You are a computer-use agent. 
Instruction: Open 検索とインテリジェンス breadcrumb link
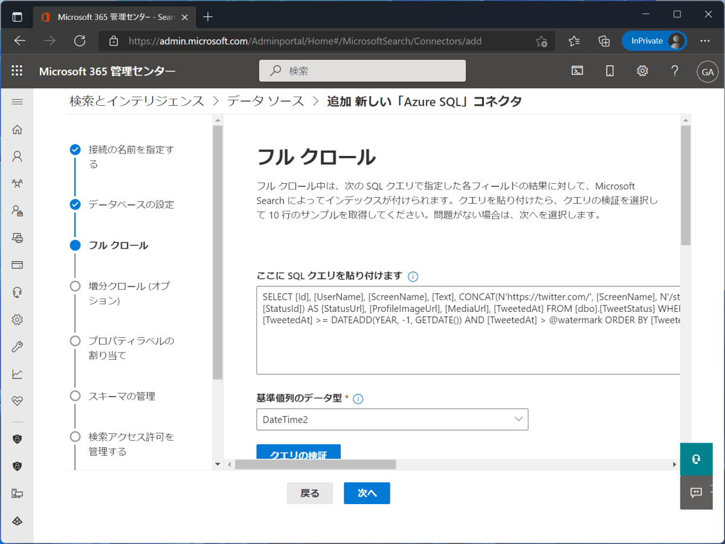click(x=137, y=102)
